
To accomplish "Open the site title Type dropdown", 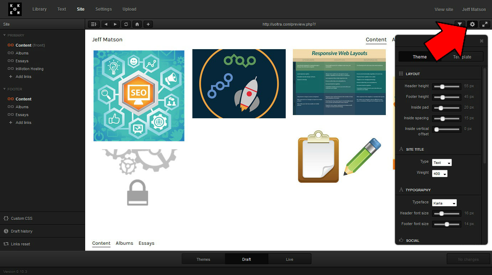I will pos(442,163).
